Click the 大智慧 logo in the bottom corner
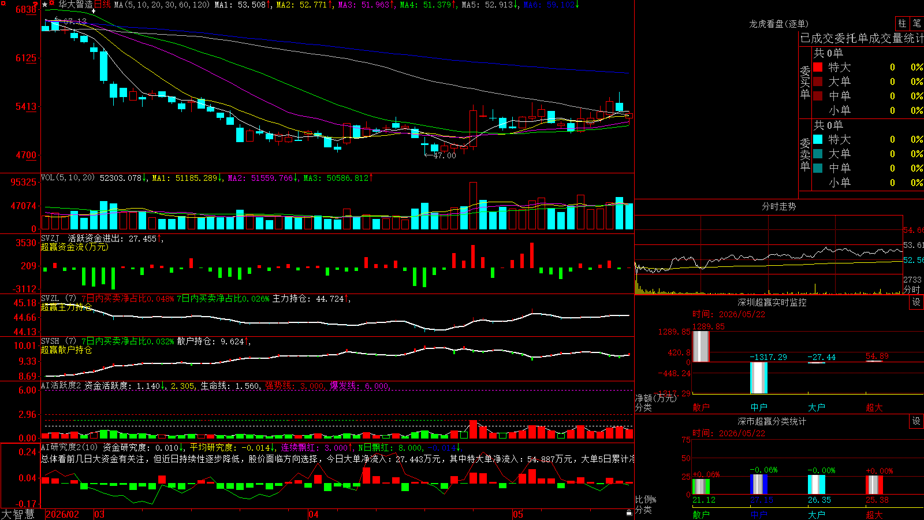Screen dimensions: 924x520 (18, 514)
